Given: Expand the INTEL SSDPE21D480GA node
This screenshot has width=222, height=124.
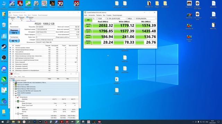Looking at the screenshot, I should pos(14,93).
